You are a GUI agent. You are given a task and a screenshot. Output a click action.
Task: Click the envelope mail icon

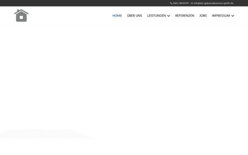point(192,3)
